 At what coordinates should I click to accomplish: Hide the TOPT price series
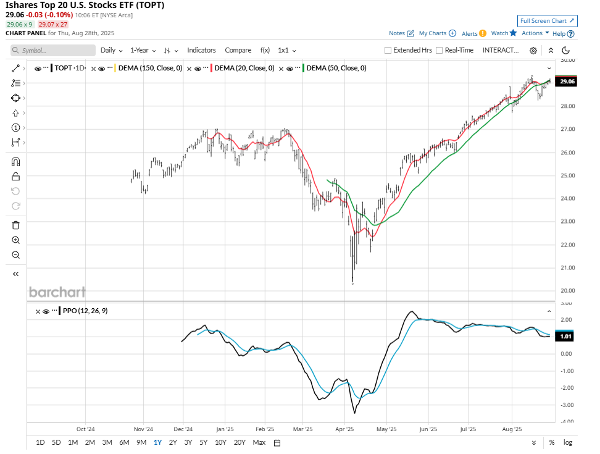tap(38, 69)
